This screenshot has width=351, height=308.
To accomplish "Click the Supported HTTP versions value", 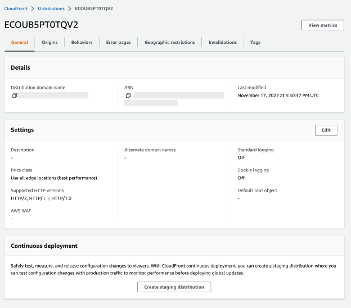I will tap(41, 198).
